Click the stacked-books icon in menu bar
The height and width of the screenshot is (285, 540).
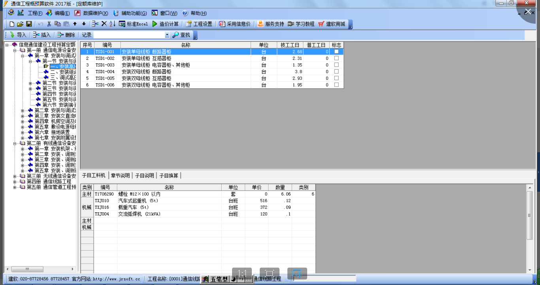[x=11, y=13]
